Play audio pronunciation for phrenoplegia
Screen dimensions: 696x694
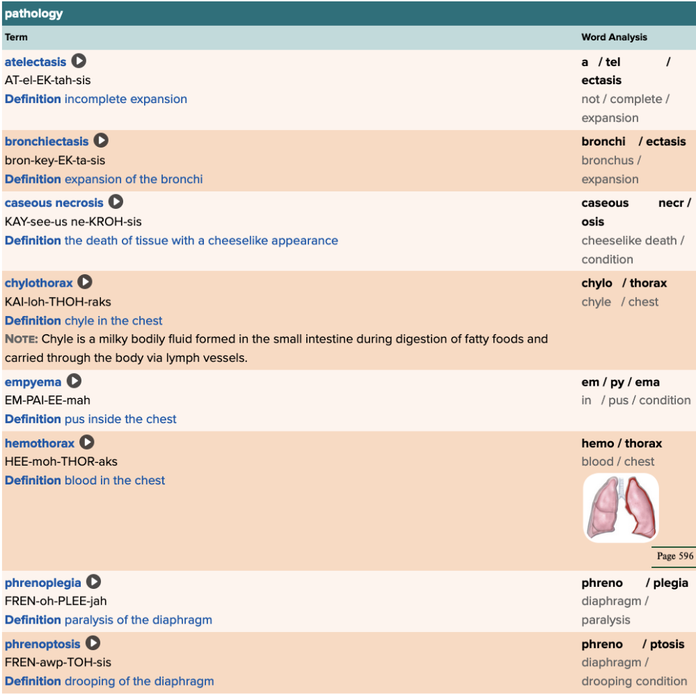coord(93,582)
